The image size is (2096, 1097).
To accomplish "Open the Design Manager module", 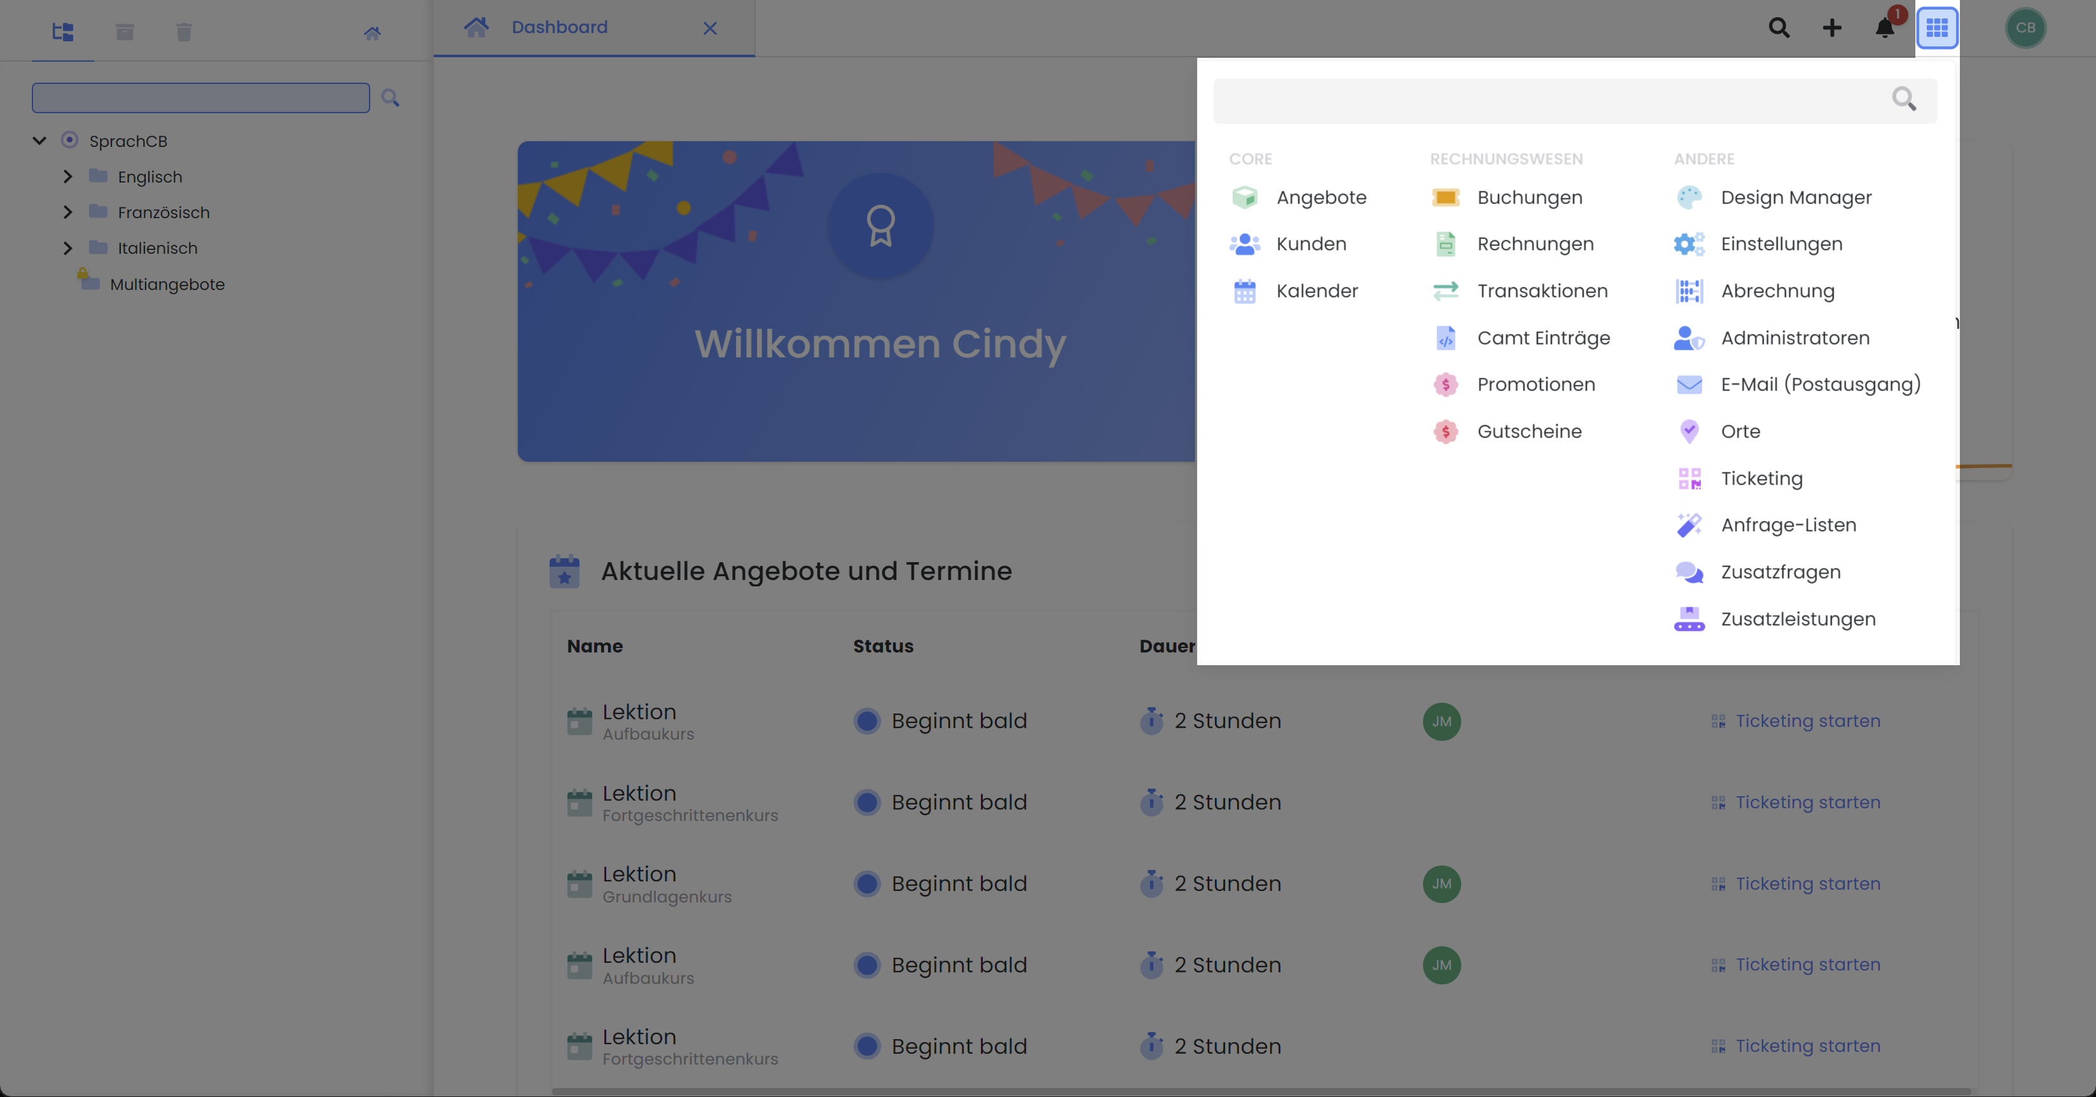I will [1796, 197].
